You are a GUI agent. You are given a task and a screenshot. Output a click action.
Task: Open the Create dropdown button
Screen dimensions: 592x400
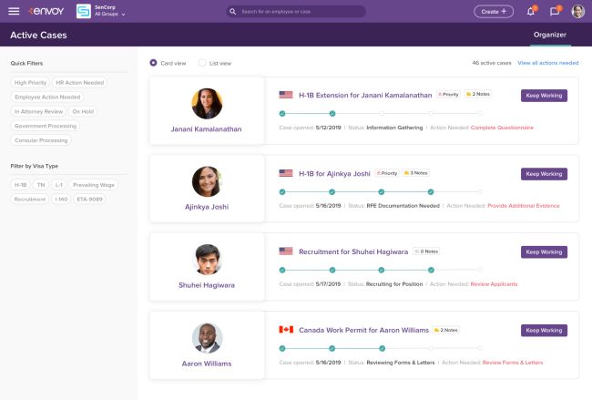pyautogui.click(x=494, y=12)
